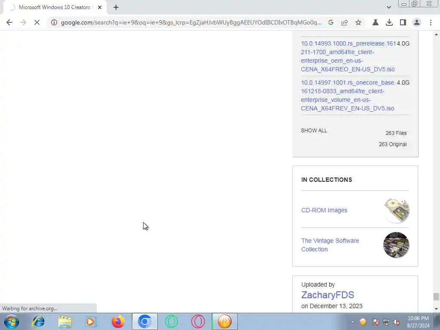Click the CD-ROM Images thumbnail
The image size is (440, 330).
tap(397, 211)
